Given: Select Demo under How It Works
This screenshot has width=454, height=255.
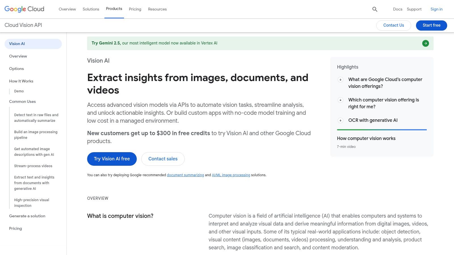Looking at the screenshot, I should (19, 91).
